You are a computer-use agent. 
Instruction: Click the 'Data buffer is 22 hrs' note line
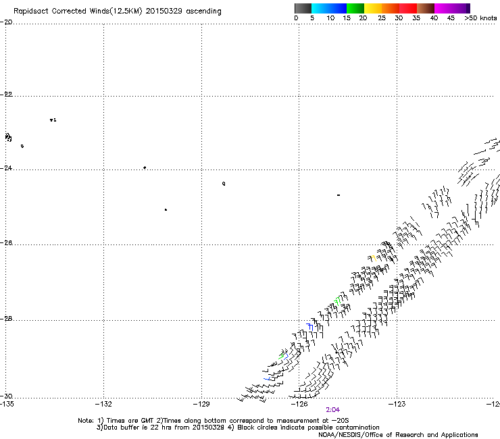point(238,428)
